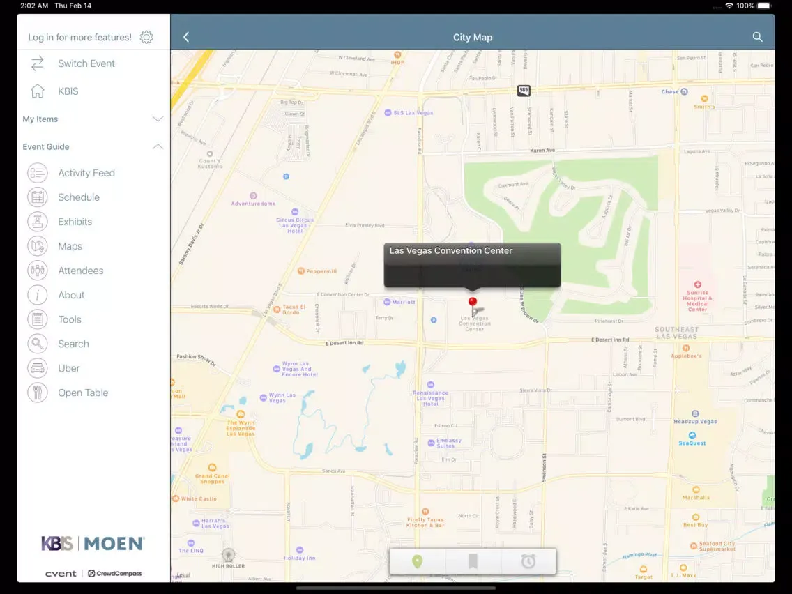Tap the Wi-Fi status icon
The image size is (792, 594).
point(729,6)
